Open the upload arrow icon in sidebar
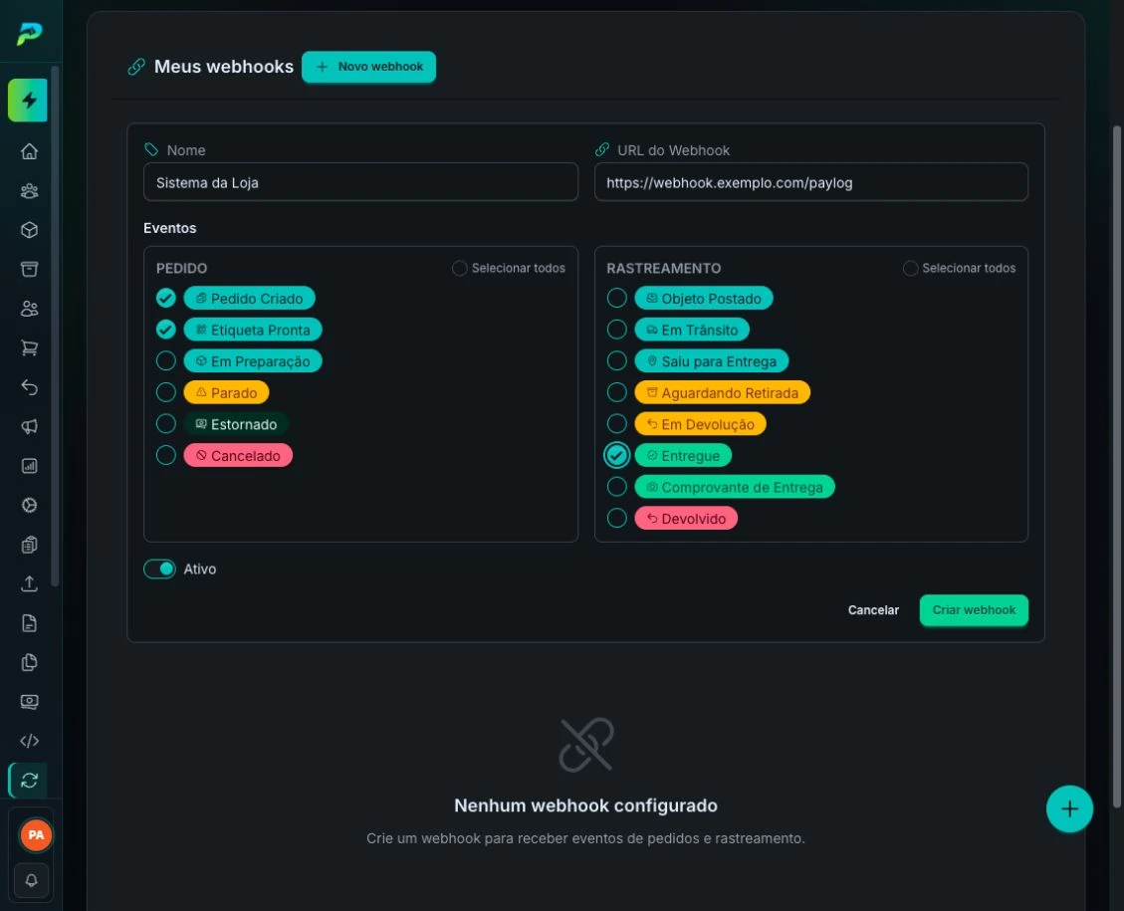The height and width of the screenshot is (911, 1124). click(30, 584)
